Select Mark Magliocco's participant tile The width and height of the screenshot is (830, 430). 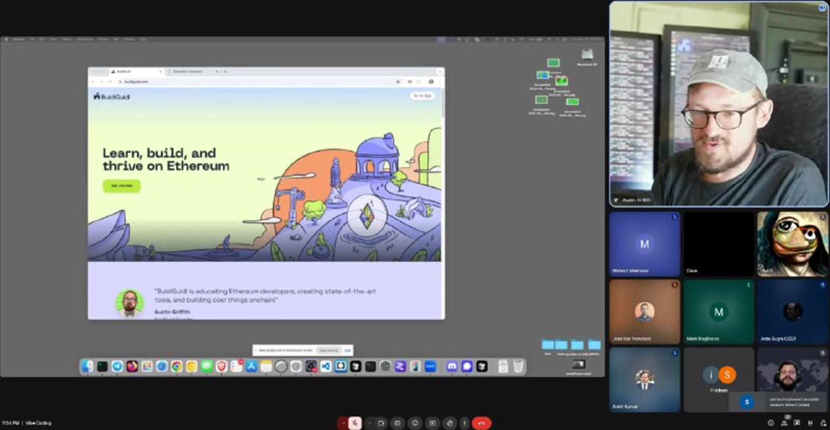(718, 312)
